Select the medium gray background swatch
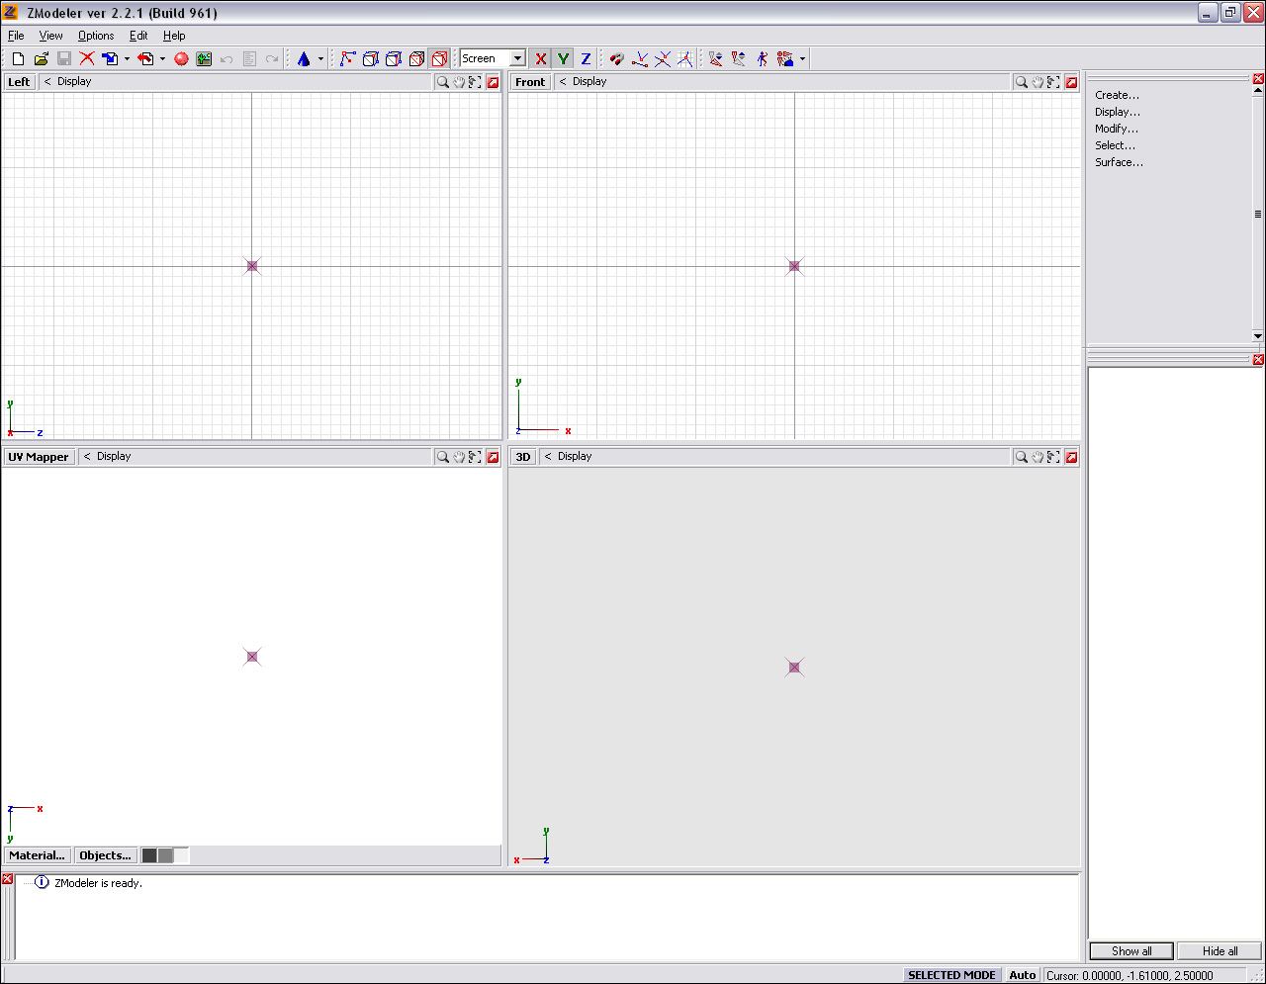The height and width of the screenshot is (984, 1266). pyautogui.click(x=165, y=855)
